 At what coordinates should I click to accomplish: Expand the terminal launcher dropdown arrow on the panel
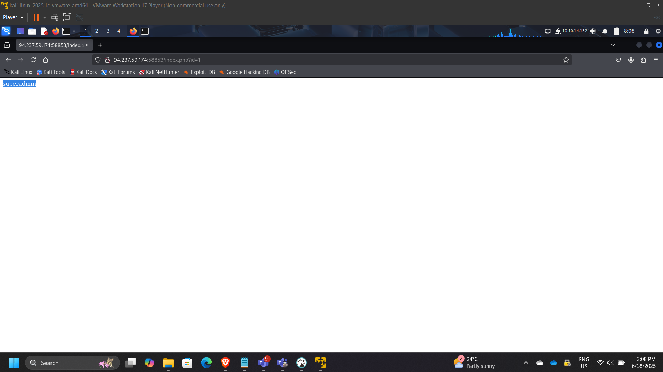(x=74, y=31)
